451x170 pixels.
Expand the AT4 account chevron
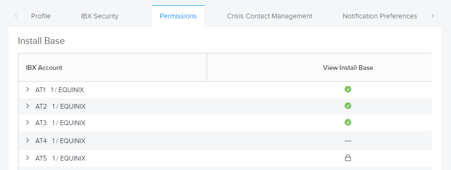point(28,140)
